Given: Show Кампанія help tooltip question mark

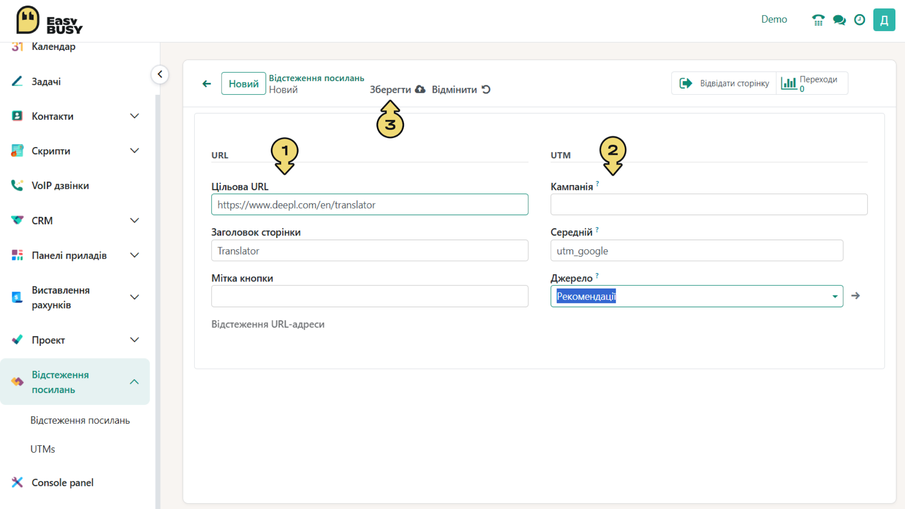Looking at the screenshot, I should pos(597,183).
